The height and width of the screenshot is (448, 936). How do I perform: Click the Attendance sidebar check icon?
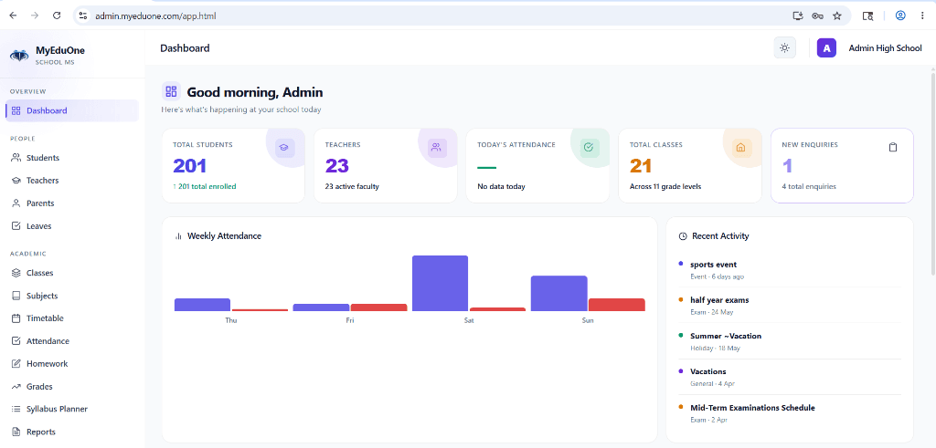(x=16, y=341)
